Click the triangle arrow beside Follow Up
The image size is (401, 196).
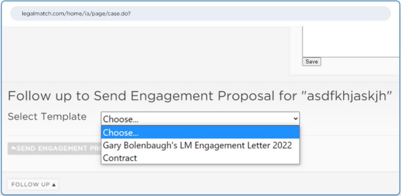pos(53,185)
